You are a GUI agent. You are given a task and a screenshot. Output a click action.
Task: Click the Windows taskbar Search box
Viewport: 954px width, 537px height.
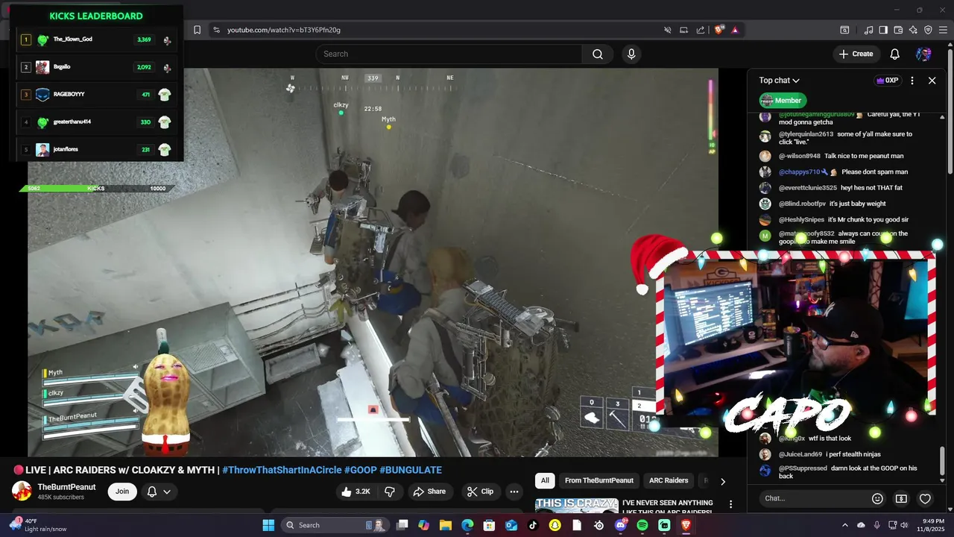335,525
